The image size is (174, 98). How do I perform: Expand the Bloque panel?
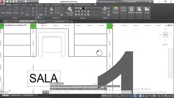tap(106, 18)
